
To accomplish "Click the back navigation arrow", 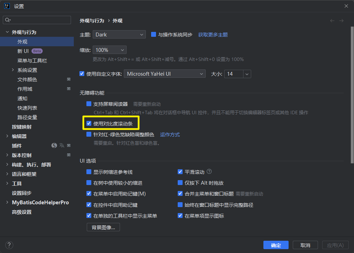I will point(332,21).
